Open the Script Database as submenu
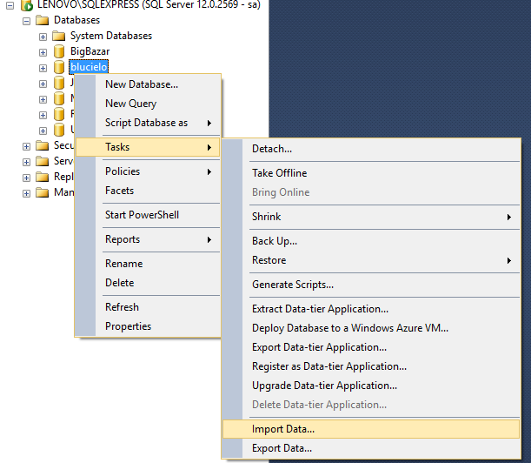Screen dimensions: 531x463 pyautogui.click(x=148, y=123)
